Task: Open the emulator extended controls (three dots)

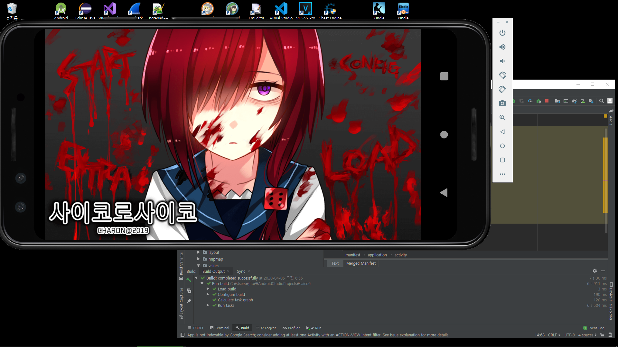Action: click(502, 174)
